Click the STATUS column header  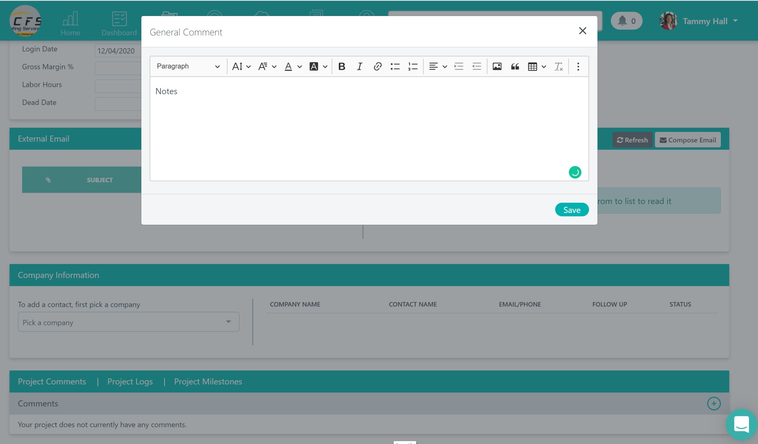tap(680, 304)
